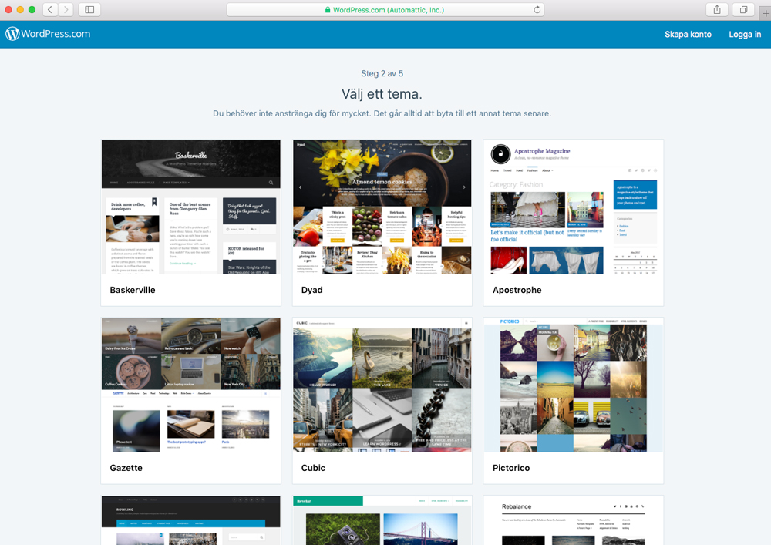Toggle the Safari sidebar button
The height and width of the screenshot is (545, 771).
click(89, 10)
